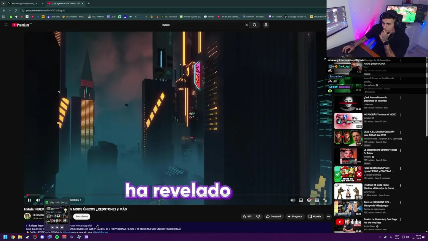Close the Farfadox X tab

click(43, 3)
